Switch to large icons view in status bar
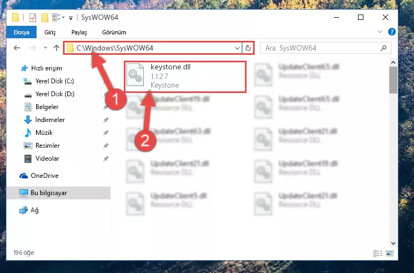This screenshot has width=414, height=273. (x=390, y=253)
